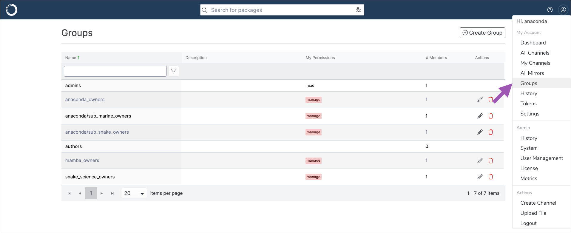Viewport: 571px width, 233px height.
Task: Open the anaconda/sub_marine_owners group
Action: click(98, 116)
